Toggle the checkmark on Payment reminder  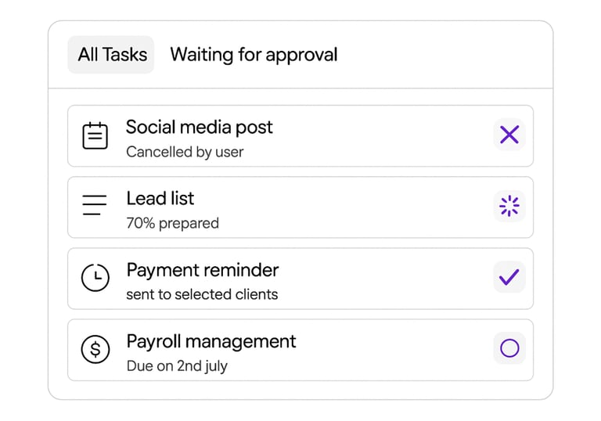pyautogui.click(x=509, y=277)
